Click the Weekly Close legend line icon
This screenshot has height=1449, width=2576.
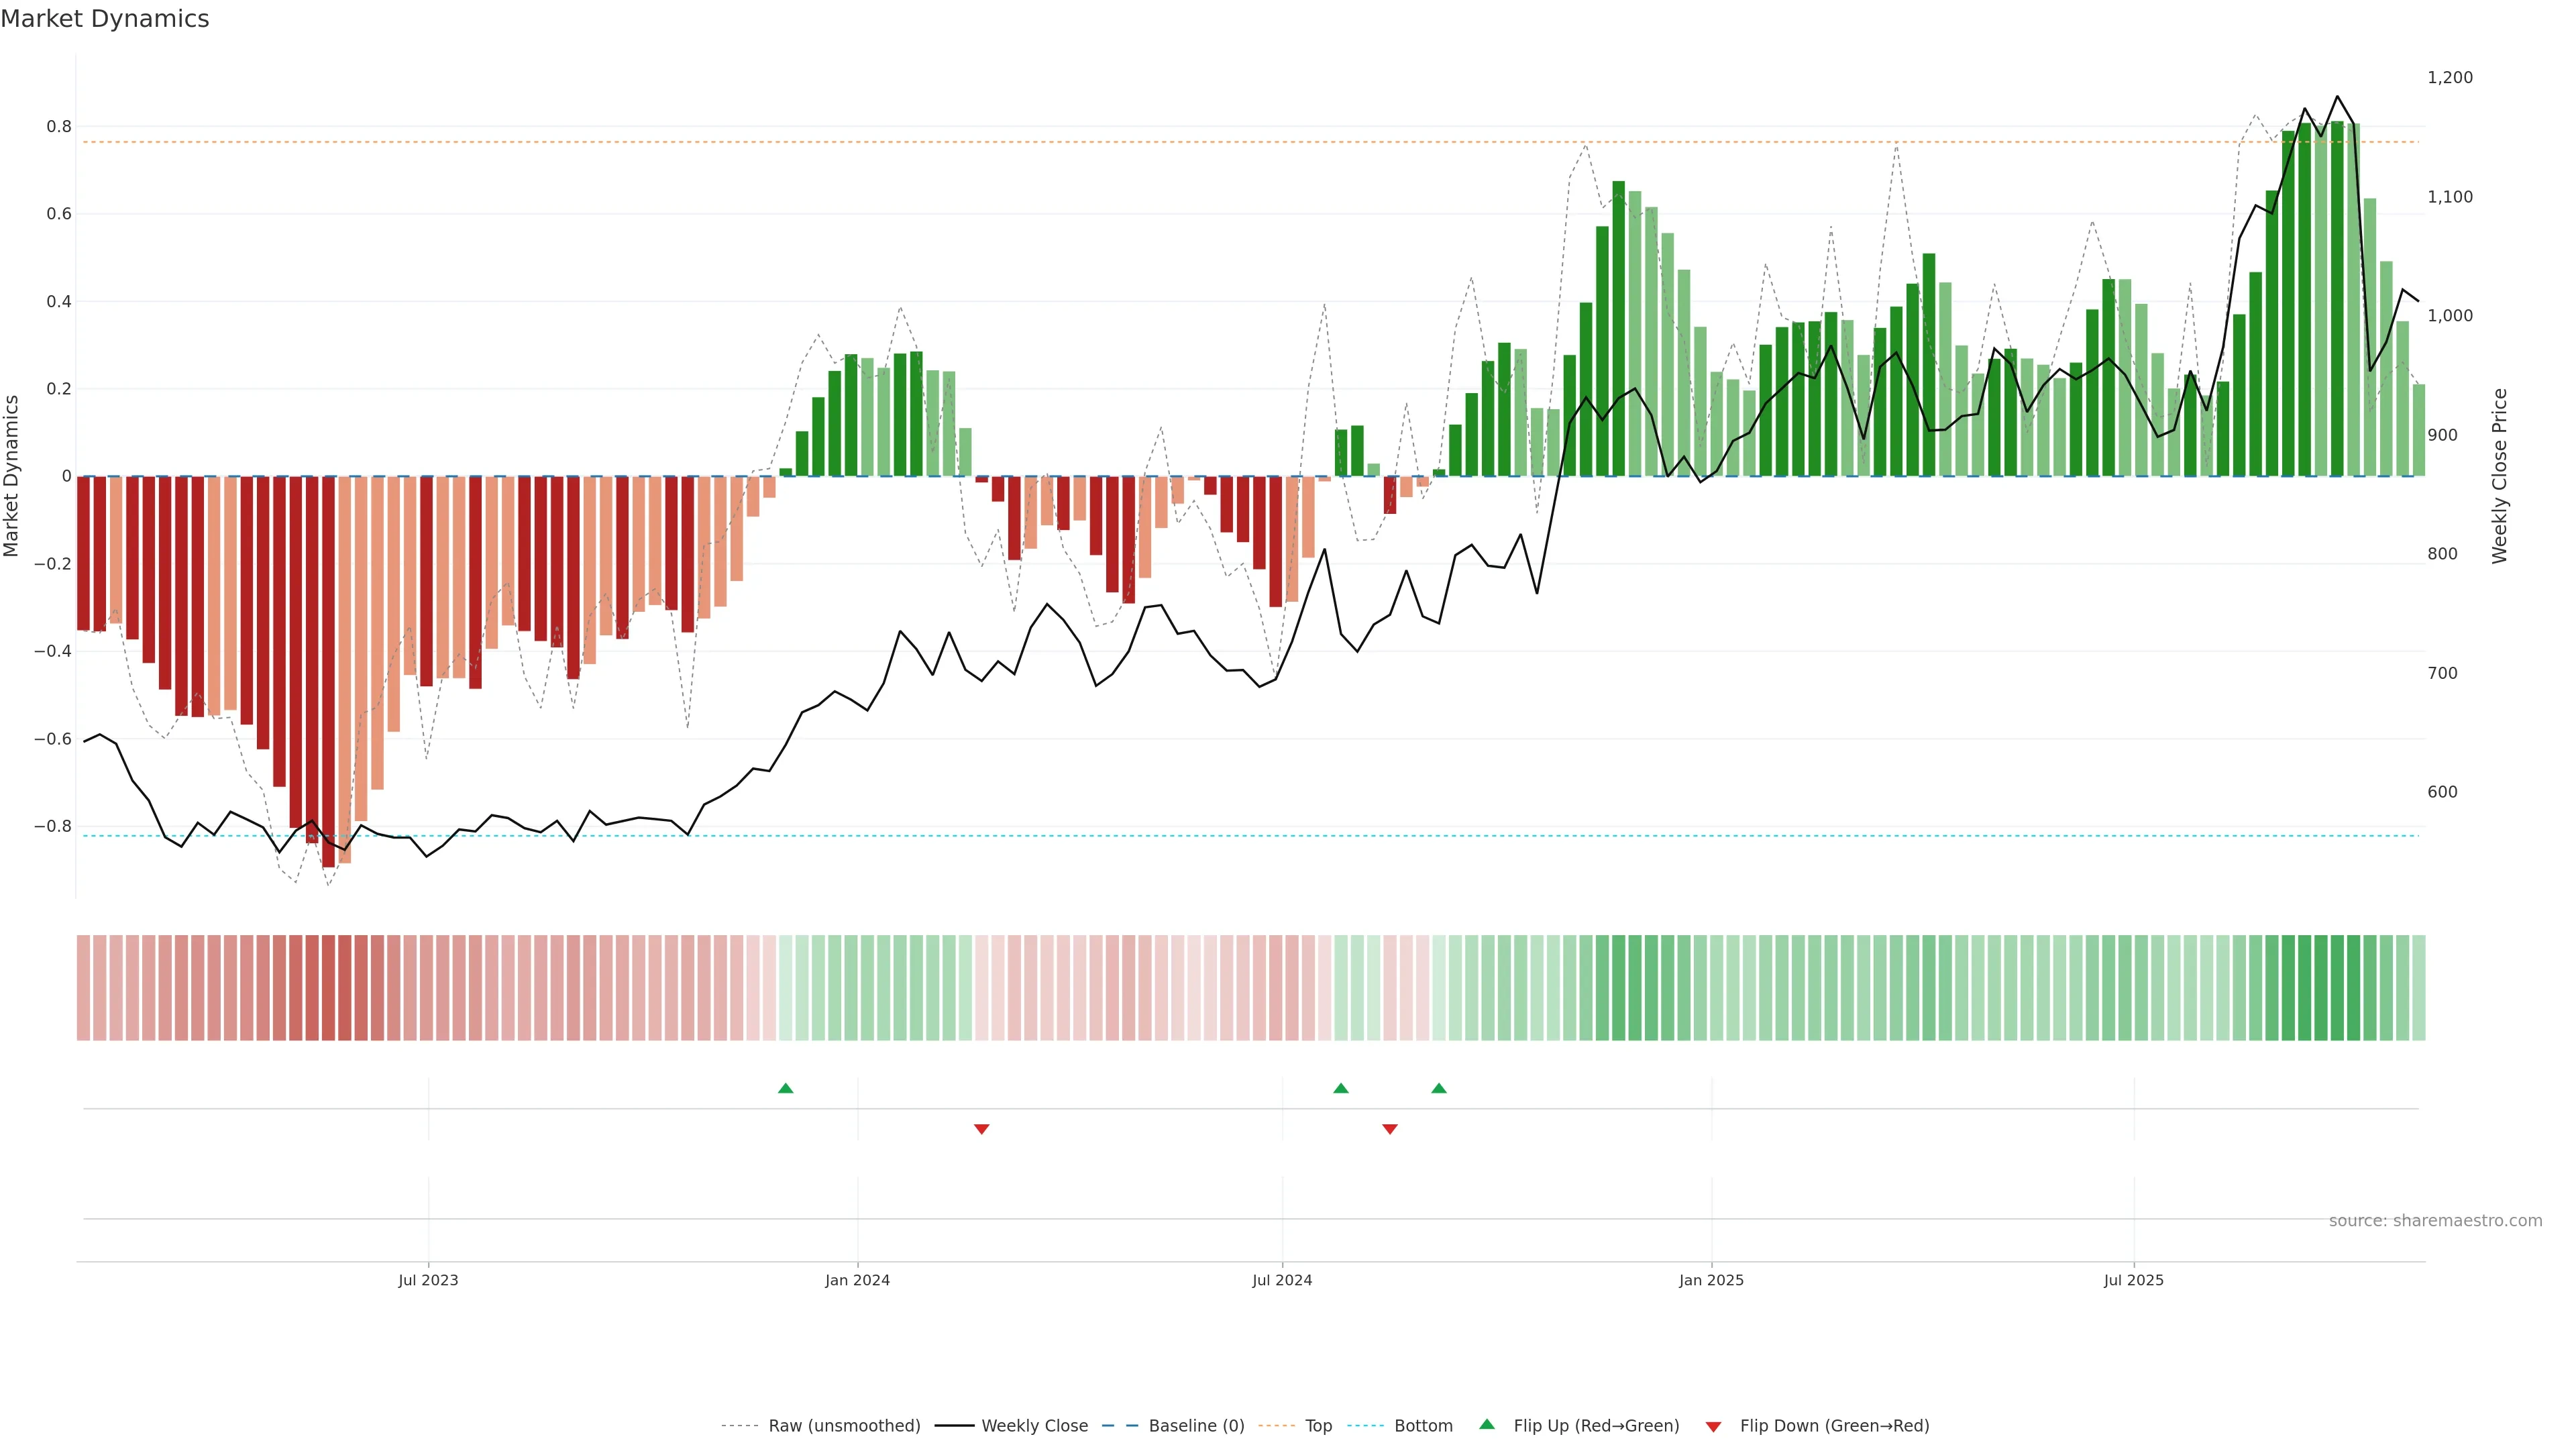tap(954, 1426)
